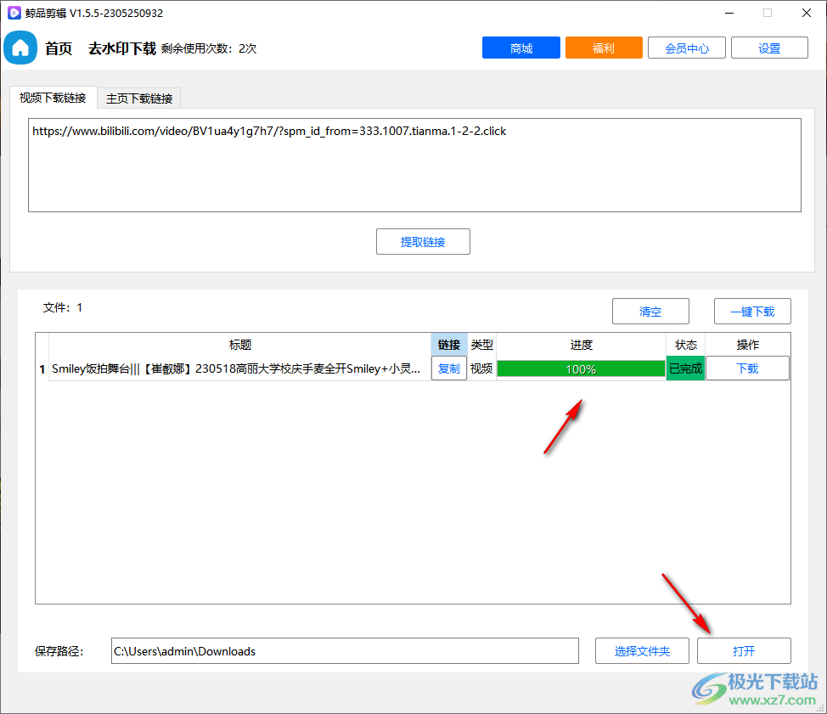Click the 进度 column header
The height and width of the screenshot is (714, 827).
coord(582,345)
